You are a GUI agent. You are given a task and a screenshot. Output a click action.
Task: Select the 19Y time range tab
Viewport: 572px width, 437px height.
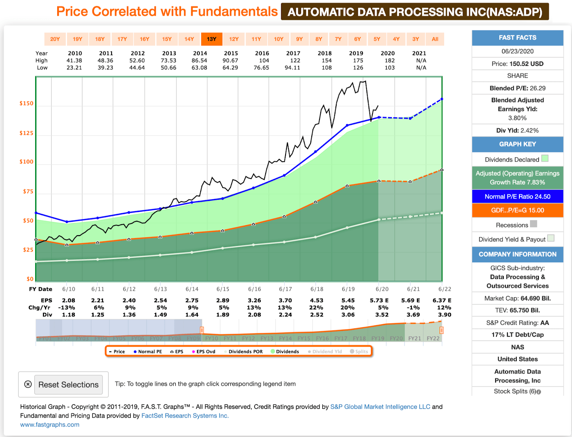[x=78, y=39]
